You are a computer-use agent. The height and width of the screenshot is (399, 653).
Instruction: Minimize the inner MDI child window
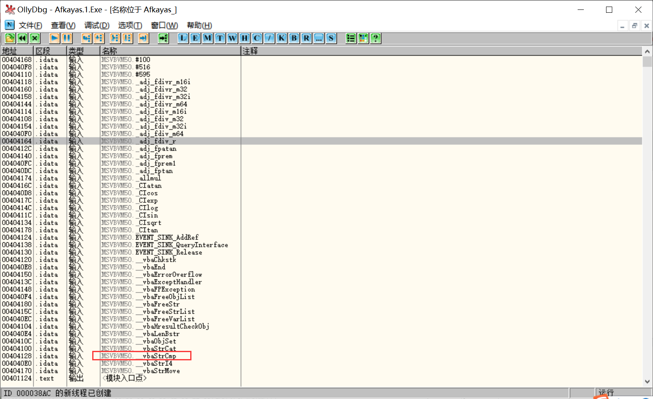(x=623, y=26)
